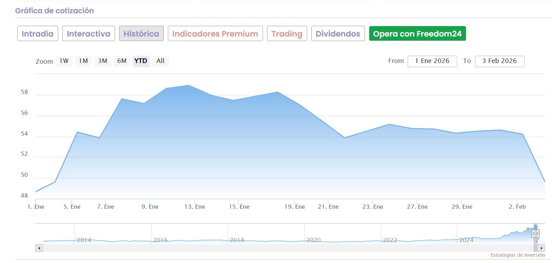Jump navigator to the 2016 label
Viewport: 560px width, 263px height.
point(160,240)
